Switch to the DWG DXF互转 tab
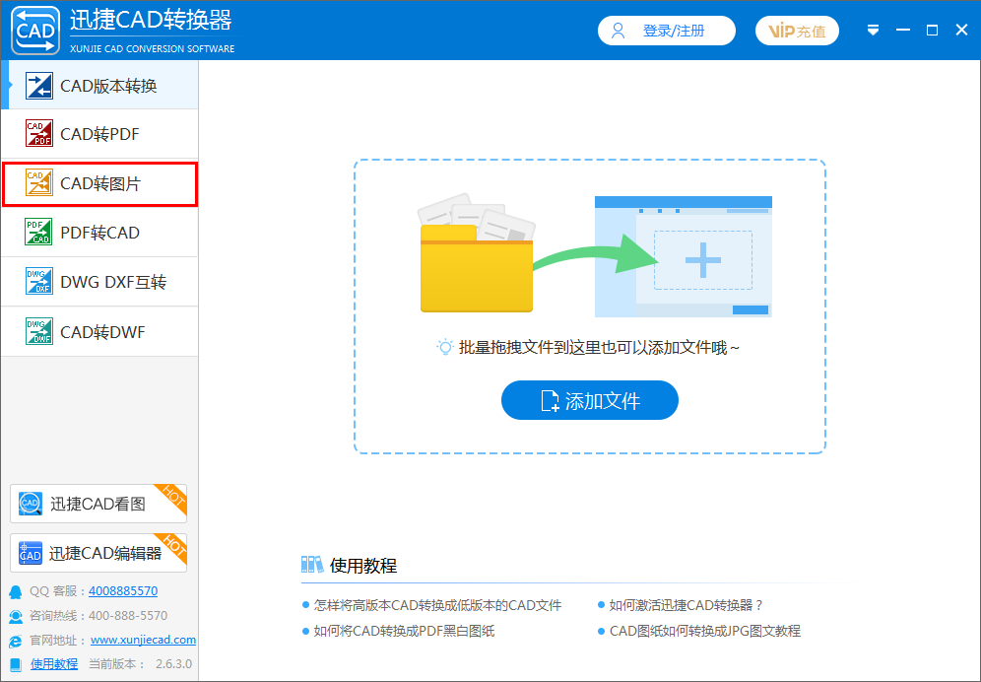Viewport: 981px width, 682px height. click(x=113, y=282)
